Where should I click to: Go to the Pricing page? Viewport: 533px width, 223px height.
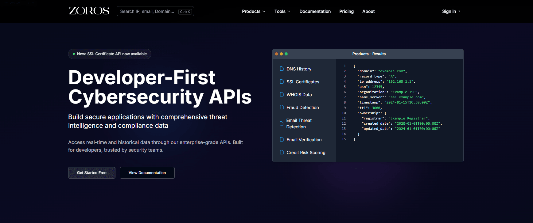tap(346, 11)
